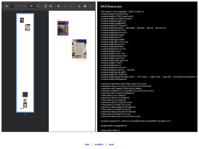Screen dimensions: 199x149
Task: Click the NUCT0011.tex heading
Action: [x=111, y=7]
